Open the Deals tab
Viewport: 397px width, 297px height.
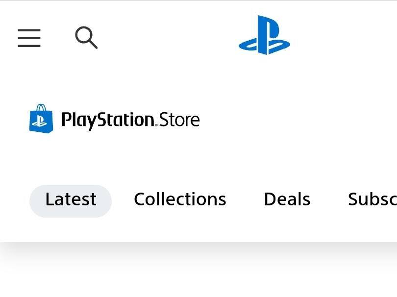(x=287, y=200)
